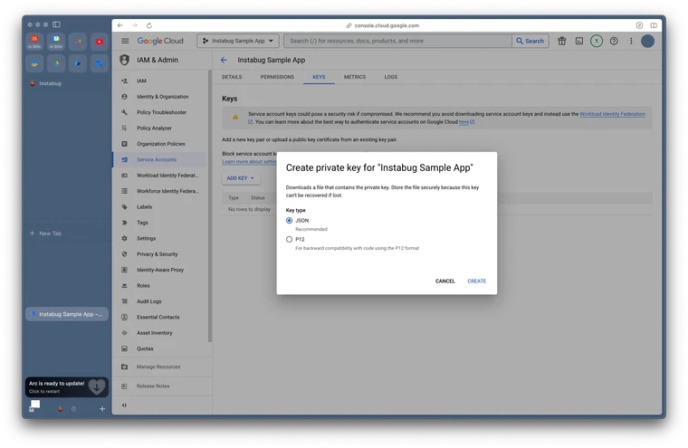Collapse the IAM sidebar with bottom chevron
The image size is (688, 448).
[x=124, y=405]
